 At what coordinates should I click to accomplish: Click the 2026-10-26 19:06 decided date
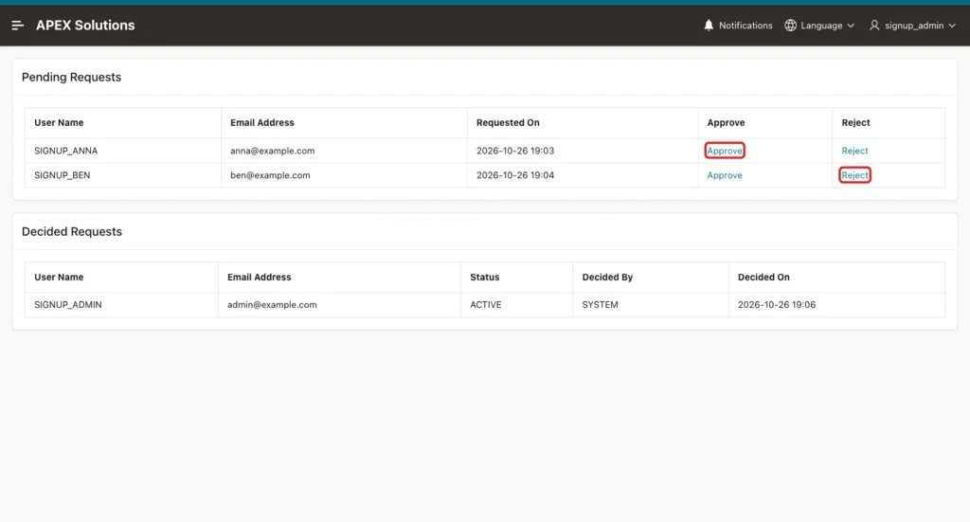click(x=777, y=304)
